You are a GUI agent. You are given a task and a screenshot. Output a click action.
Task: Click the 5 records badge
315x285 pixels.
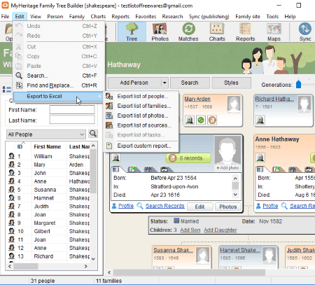[x=188, y=158]
